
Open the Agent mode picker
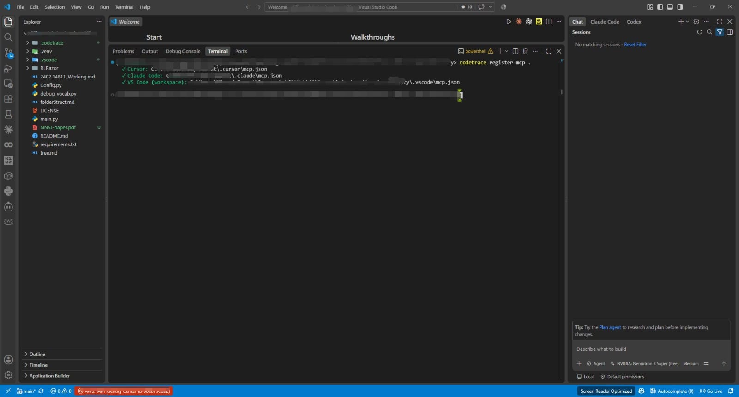[x=596, y=364]
